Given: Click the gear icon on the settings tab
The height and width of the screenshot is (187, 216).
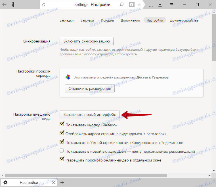Looking at the screenshot, I should pos(5,182).
